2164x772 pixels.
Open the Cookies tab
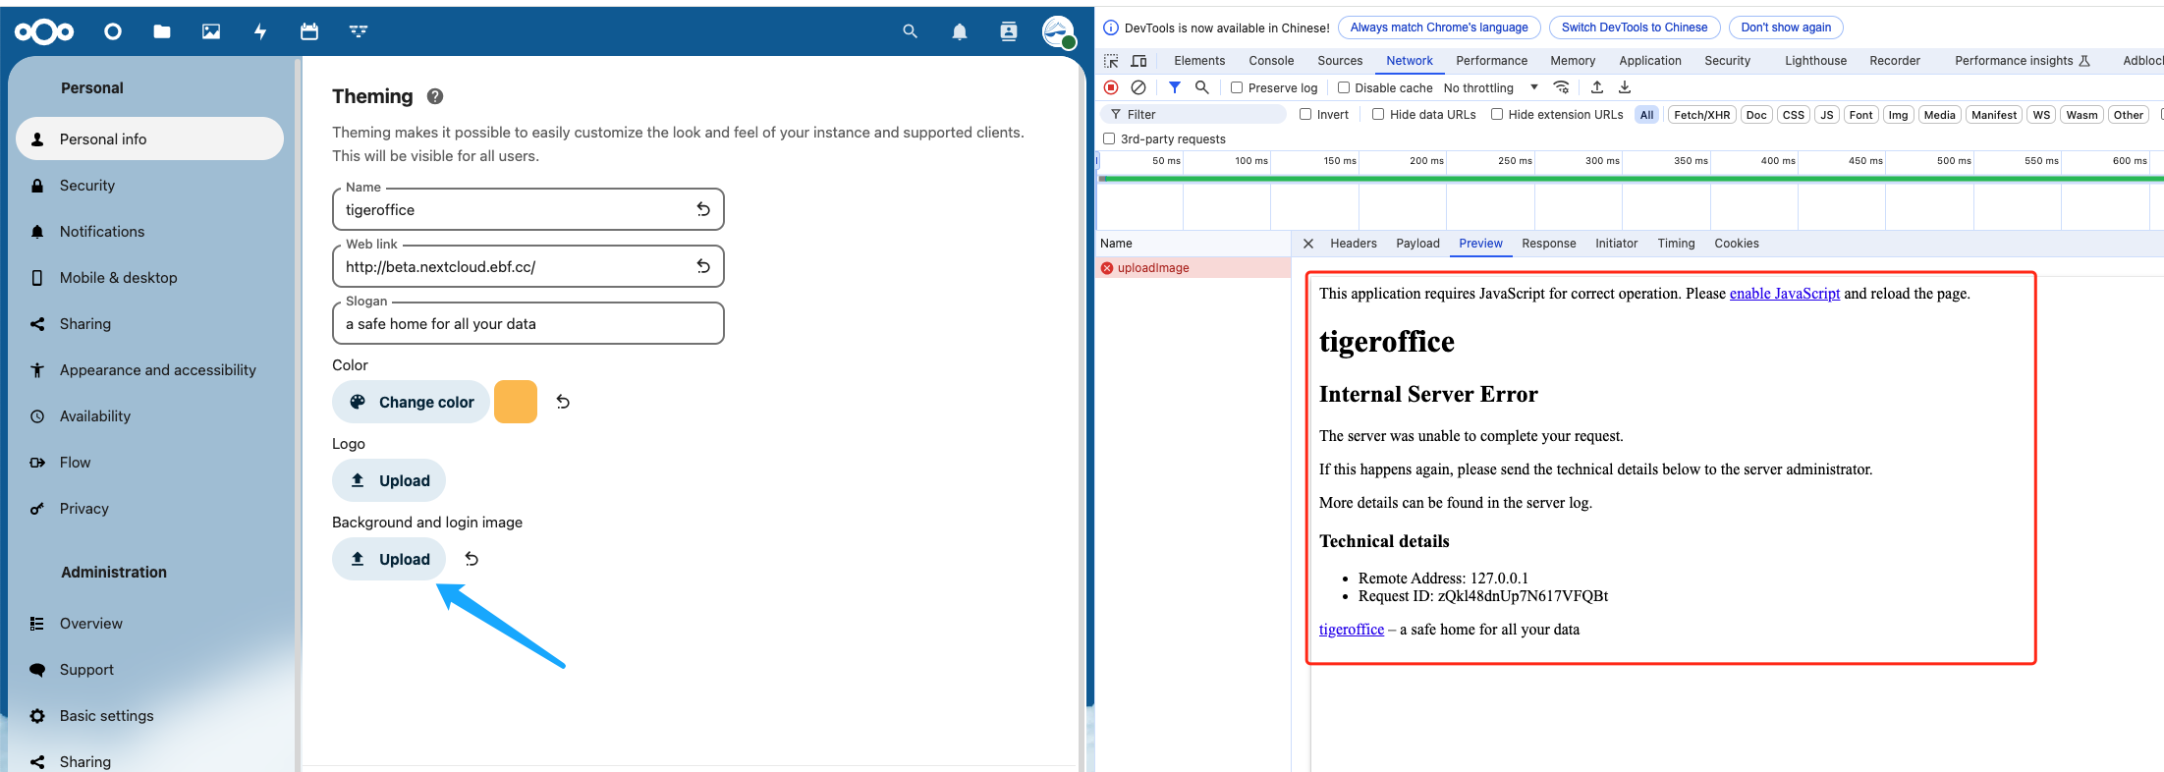point(1737,244)
